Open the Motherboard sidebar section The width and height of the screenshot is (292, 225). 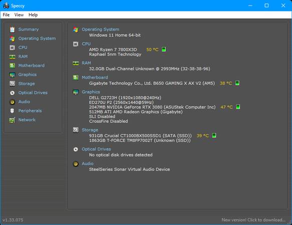31,65
